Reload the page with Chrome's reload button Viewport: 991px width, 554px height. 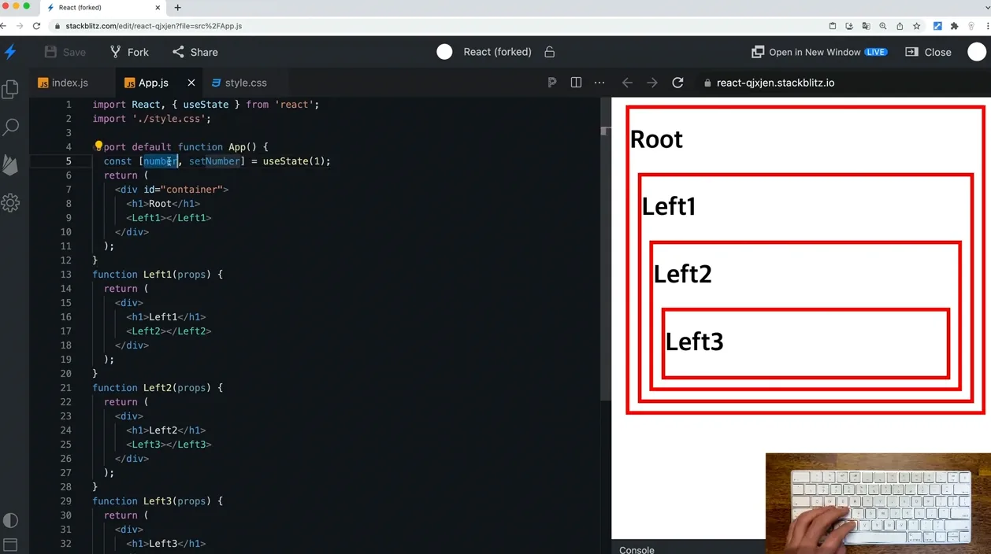36,26
